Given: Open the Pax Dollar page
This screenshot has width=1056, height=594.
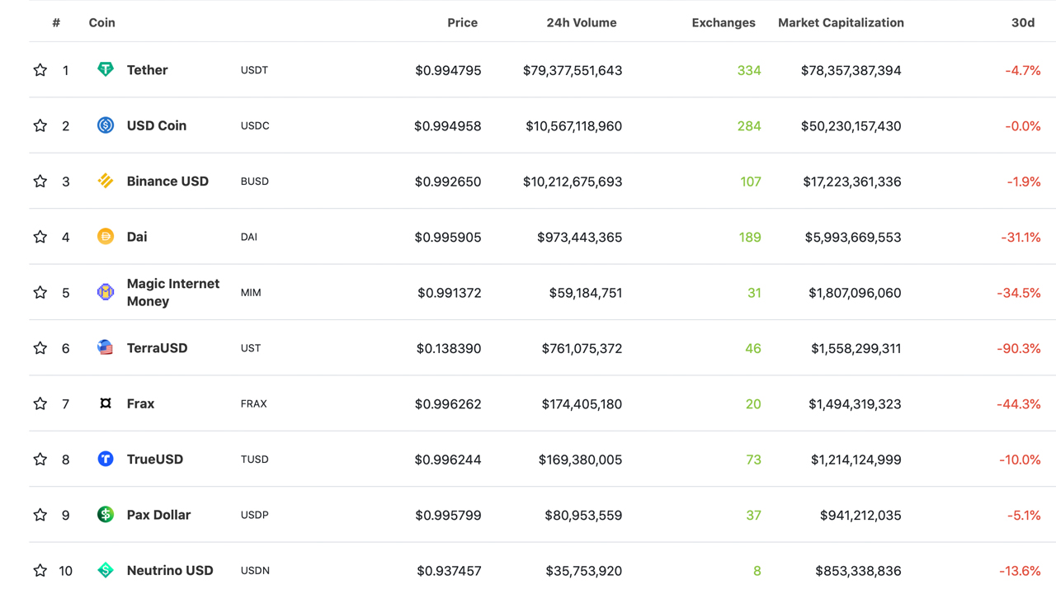Looking at the screenshot, I should (x=158, y=515).
